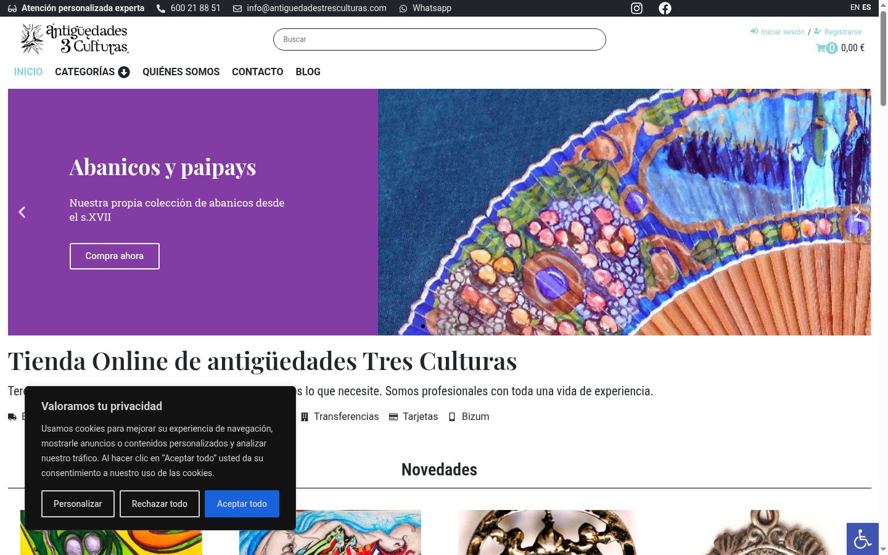The image size is (888, 555).
Task: Open the Blog menu item
Action: click(308, 72)
